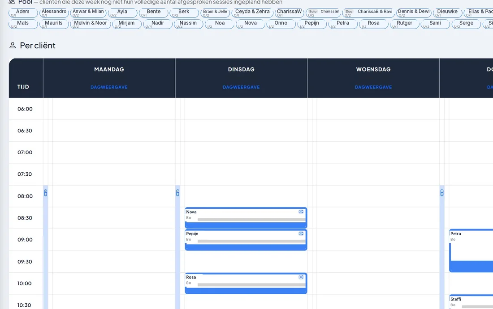Select the Mirjam pool chip

127,24
